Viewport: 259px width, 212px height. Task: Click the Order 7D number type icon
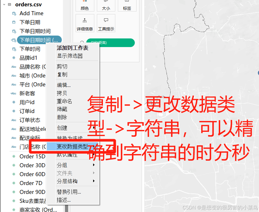pyautogui.click(x=14, y=183)
